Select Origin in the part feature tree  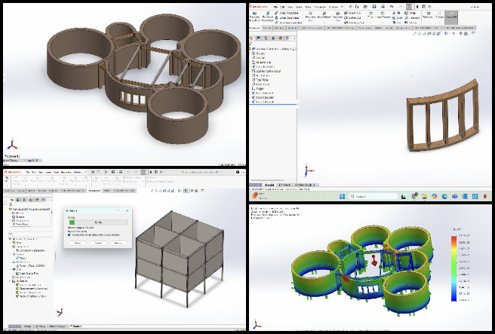coord(260,89)
